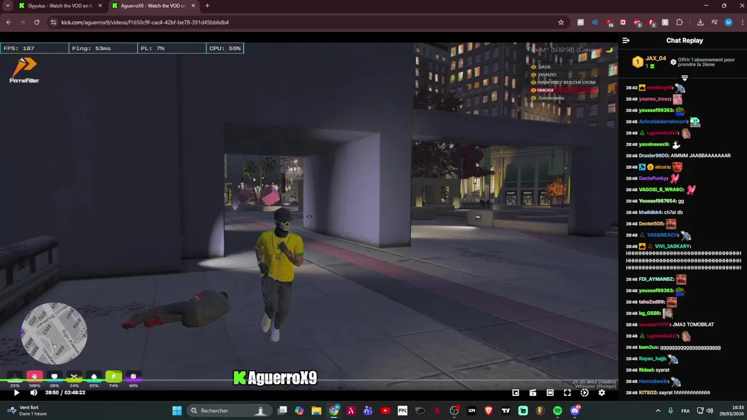Open JAX_04 top gifter profile

[x=655, y=58]
